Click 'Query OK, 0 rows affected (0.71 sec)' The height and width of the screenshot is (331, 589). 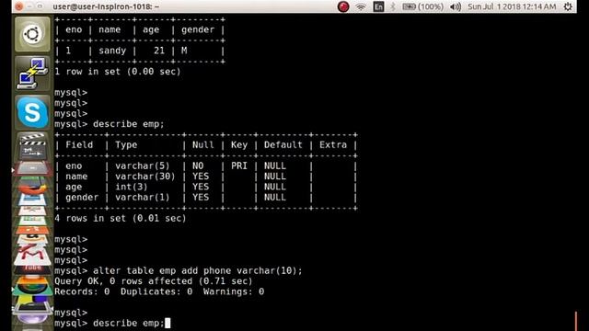[x=154, y=281]
